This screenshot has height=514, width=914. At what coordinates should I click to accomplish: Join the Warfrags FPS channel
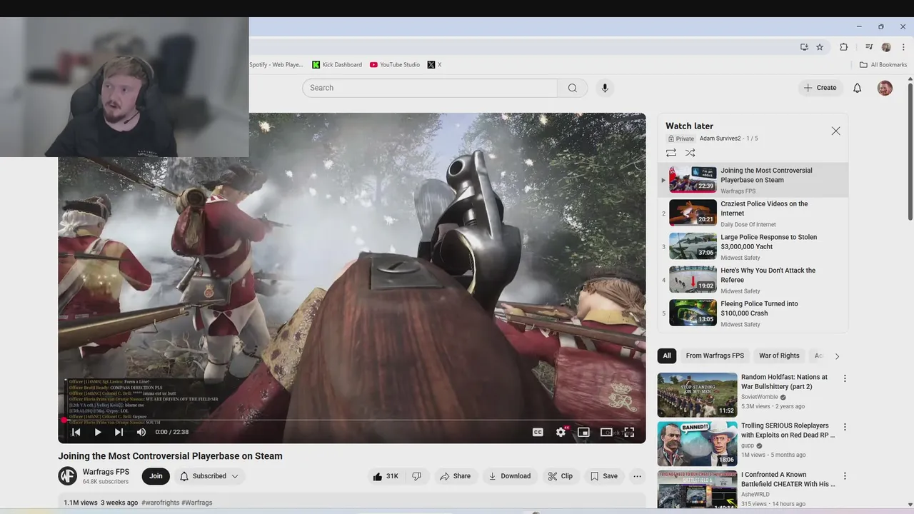pos(156,476)
